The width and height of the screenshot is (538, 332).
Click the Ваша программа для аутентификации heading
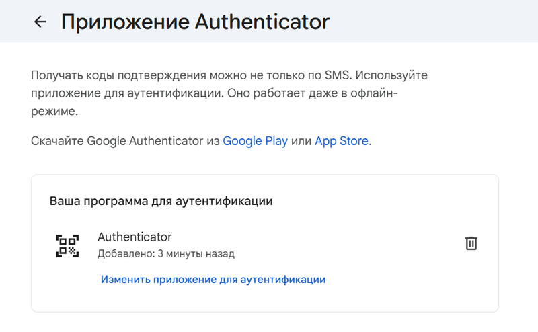(x=161, y=201)
